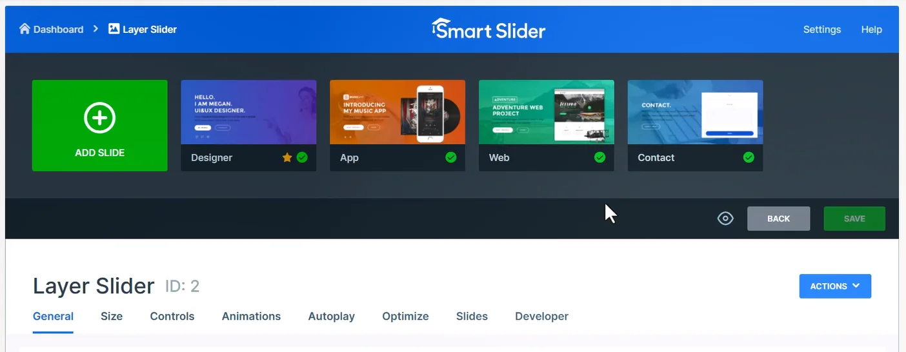Toggle published checkmark on Designer slide
This screenshot has height=352, width=906.
point(302,158)
